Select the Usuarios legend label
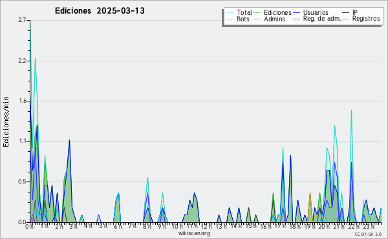The width and height of the screenshot is (388, 239). (x=316, y=12)
